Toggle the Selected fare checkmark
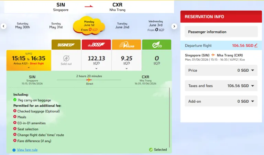The height and width of the screenshot is (155, 264). pos(151,150)
